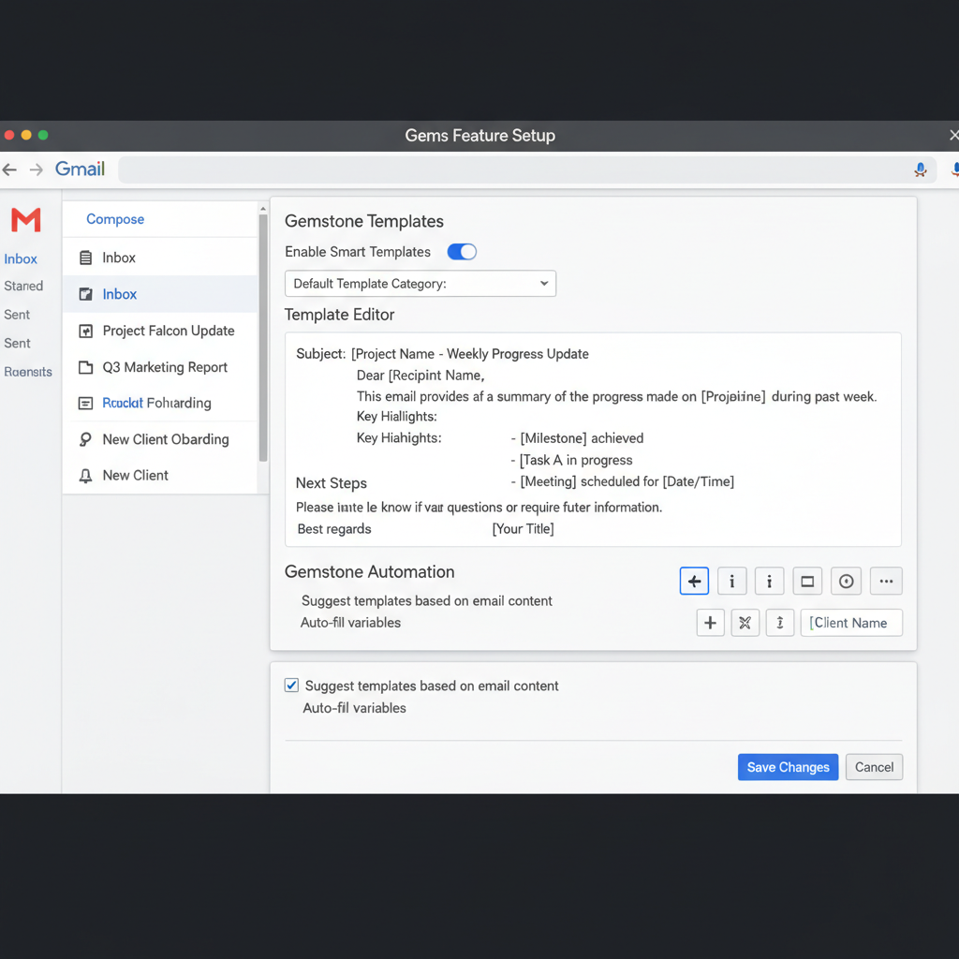Viewport: 959px width, 959px height.
Task: Click the bell icon beside New Client
Action: tap(85, 476)
